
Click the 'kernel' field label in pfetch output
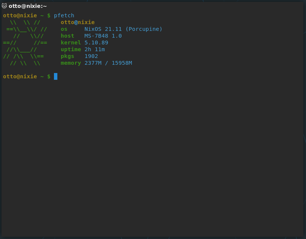pos(71,43)
